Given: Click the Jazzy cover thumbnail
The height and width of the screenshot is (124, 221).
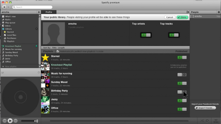Looking at the screenshot, I should (x=45, y=101).
